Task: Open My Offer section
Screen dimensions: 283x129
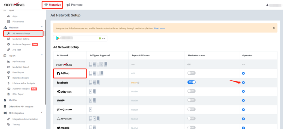Action: (13, 100)
